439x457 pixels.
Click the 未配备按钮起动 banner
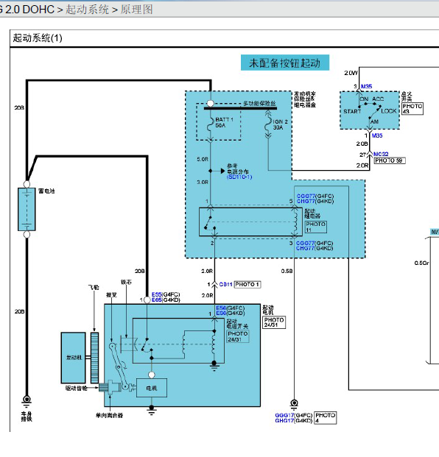pyautogui.click(x=285, y=63)
